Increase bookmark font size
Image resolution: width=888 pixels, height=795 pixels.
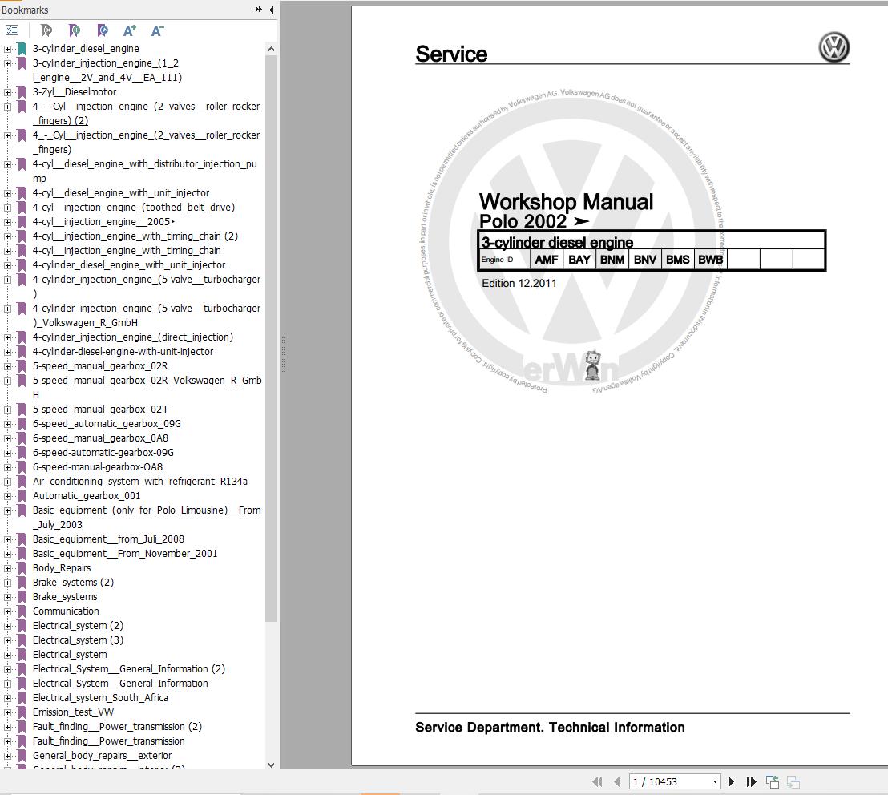point(130,30)
